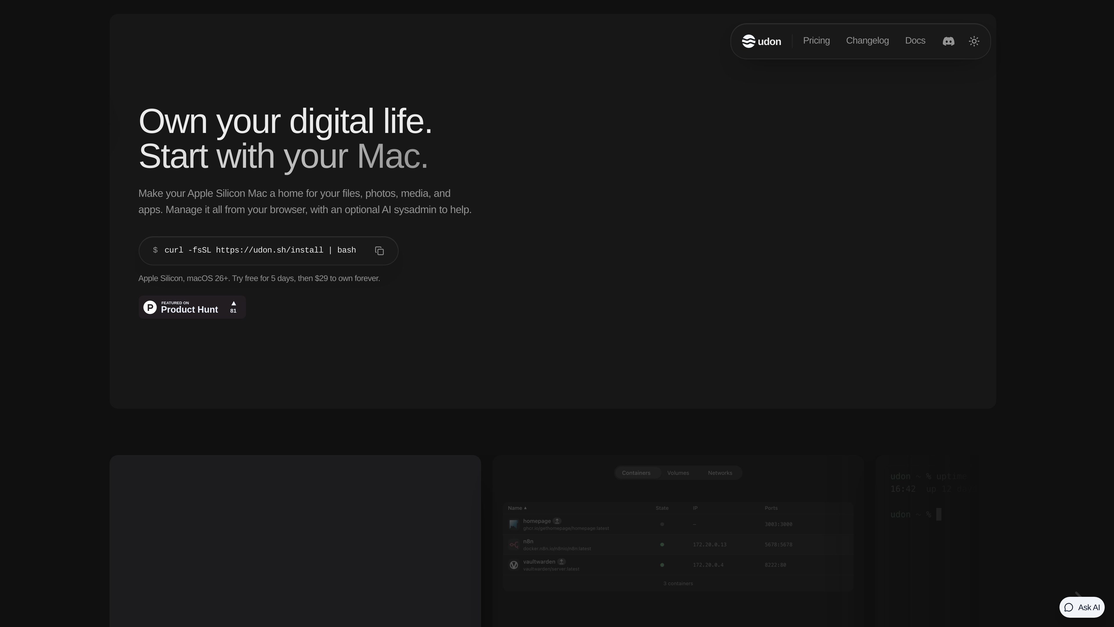This screenshot has width=1114, height=627.
Task: Click IP address 172.20.0.13
Action: (709, 545)
